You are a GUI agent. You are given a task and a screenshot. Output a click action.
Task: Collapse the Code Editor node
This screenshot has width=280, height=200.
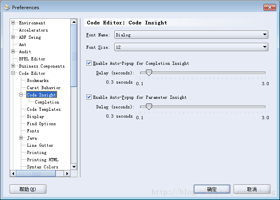(13, 73)
